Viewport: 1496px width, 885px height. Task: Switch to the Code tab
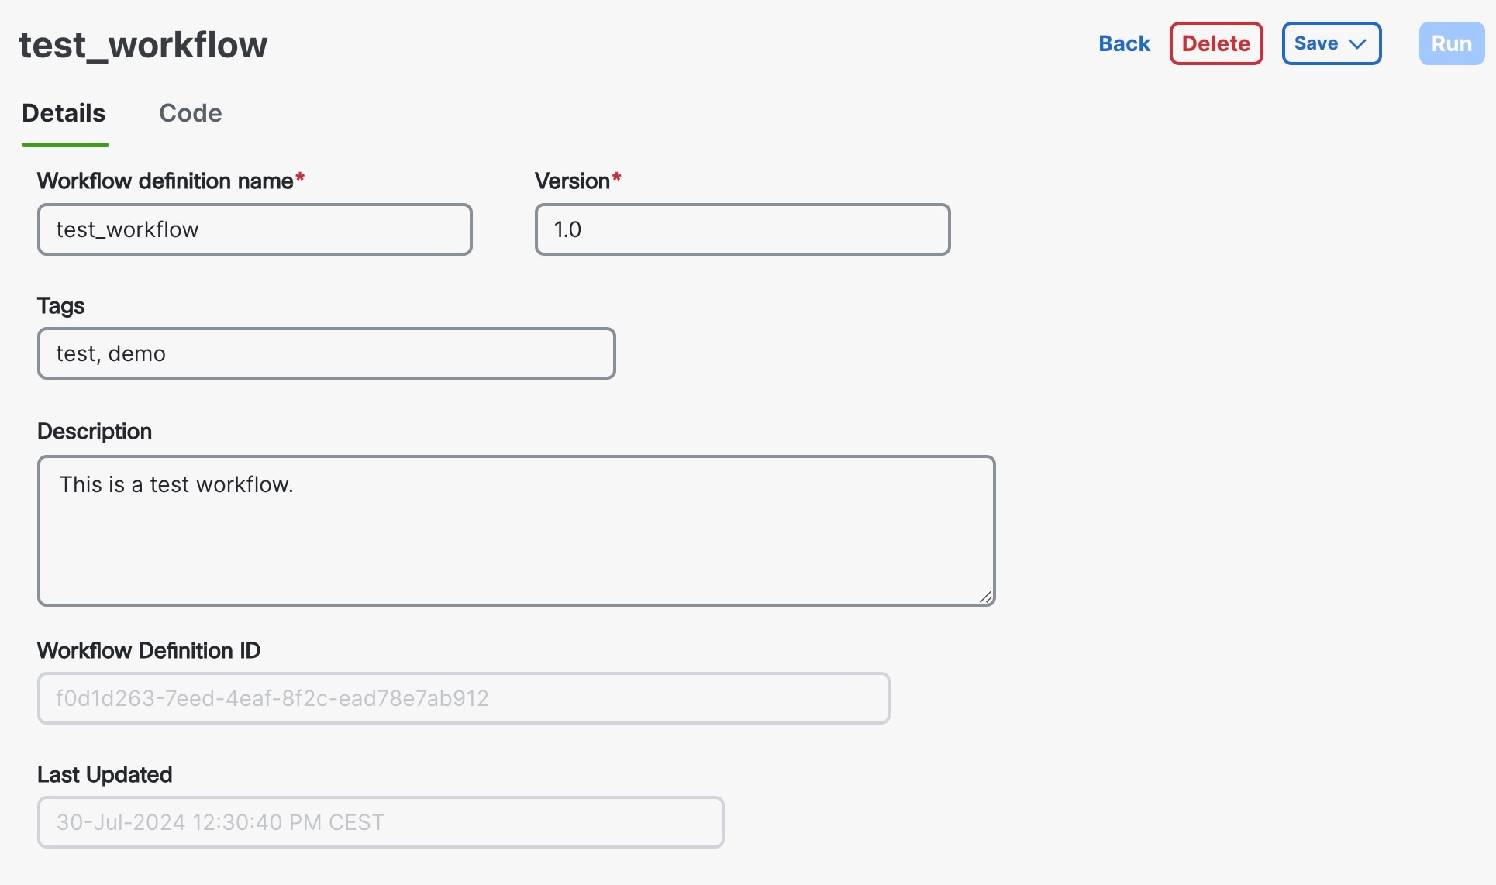click(x=191, y=113)
